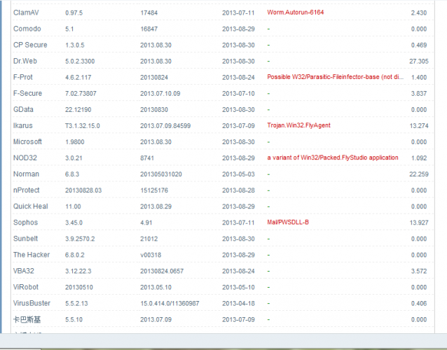Image resolution: width=447 pixels, height=350 pixels.
Task: Select the Ikarus engine label
Action: [x=23, y=125]
